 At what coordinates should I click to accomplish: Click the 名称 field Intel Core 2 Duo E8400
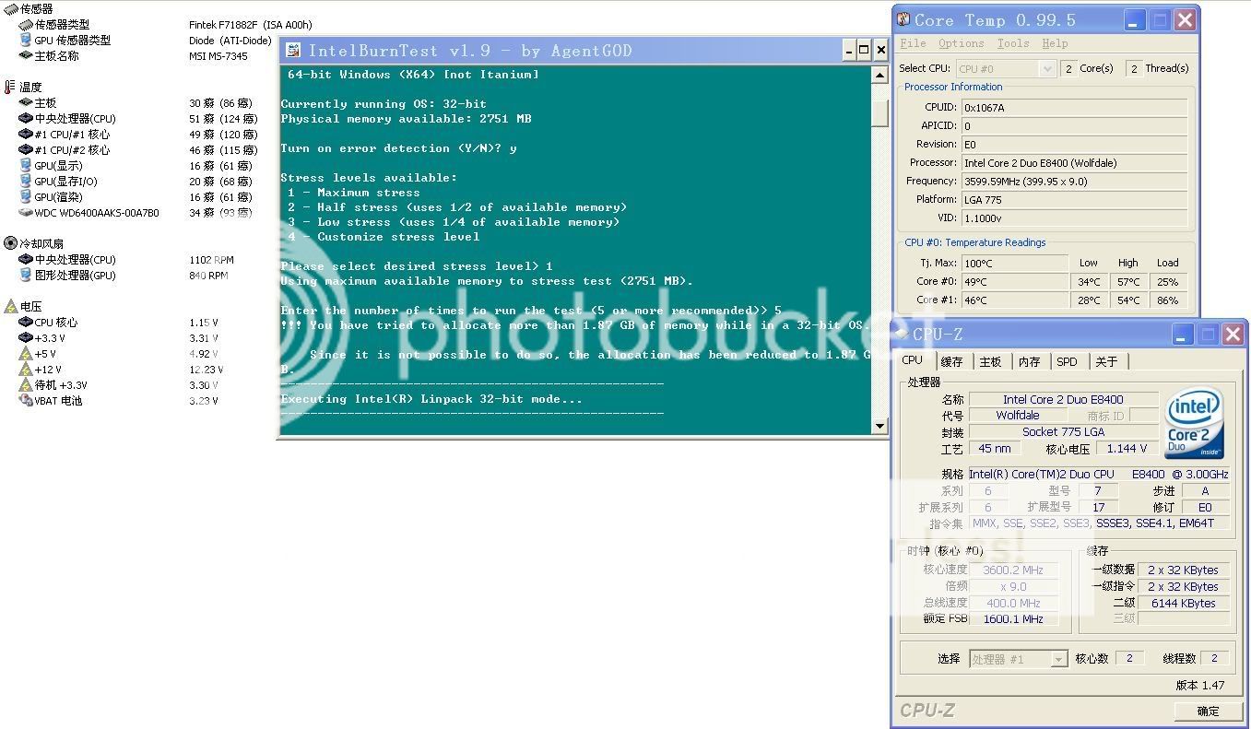point(1063,399)
